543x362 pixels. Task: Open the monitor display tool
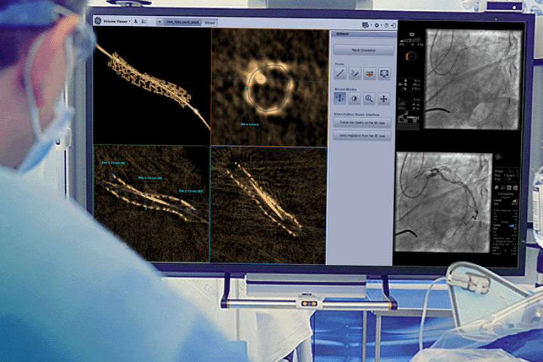point(384,74)
